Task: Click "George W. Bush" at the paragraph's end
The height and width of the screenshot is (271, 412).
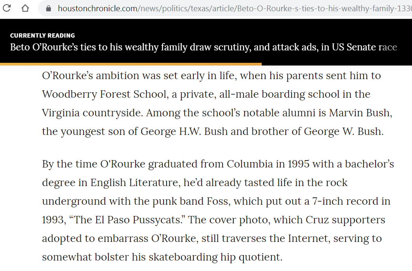Action: click(x=342, y=131)
